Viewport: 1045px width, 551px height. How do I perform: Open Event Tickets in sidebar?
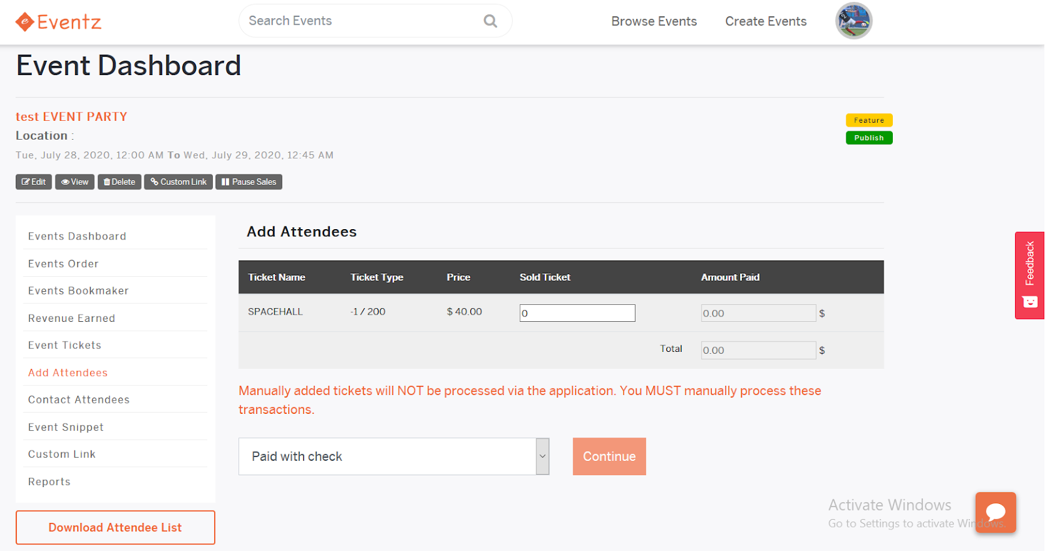coord(65,345)
